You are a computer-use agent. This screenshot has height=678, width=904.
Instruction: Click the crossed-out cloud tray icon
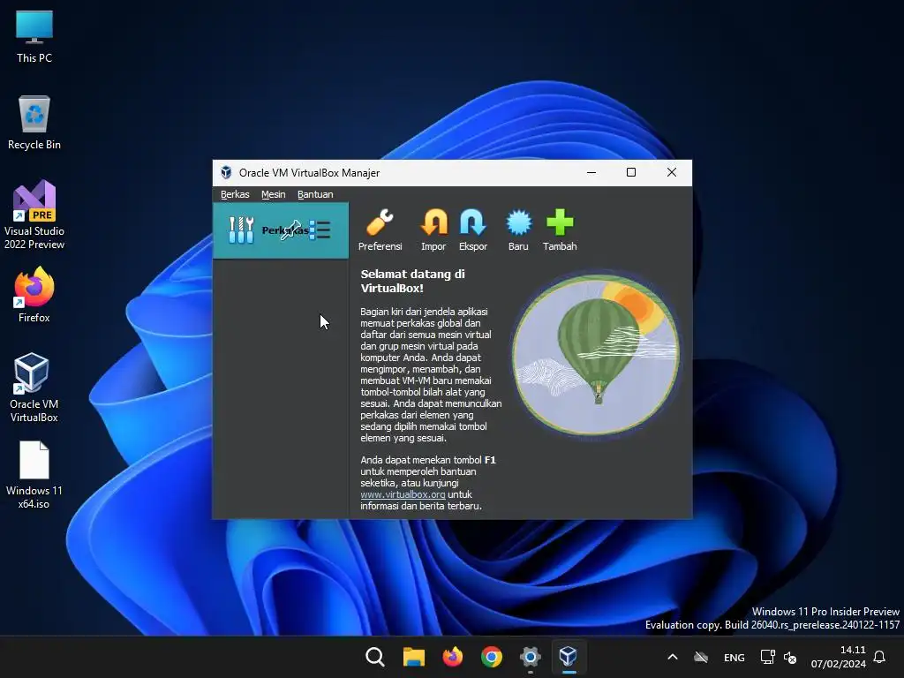pos(701,657)
